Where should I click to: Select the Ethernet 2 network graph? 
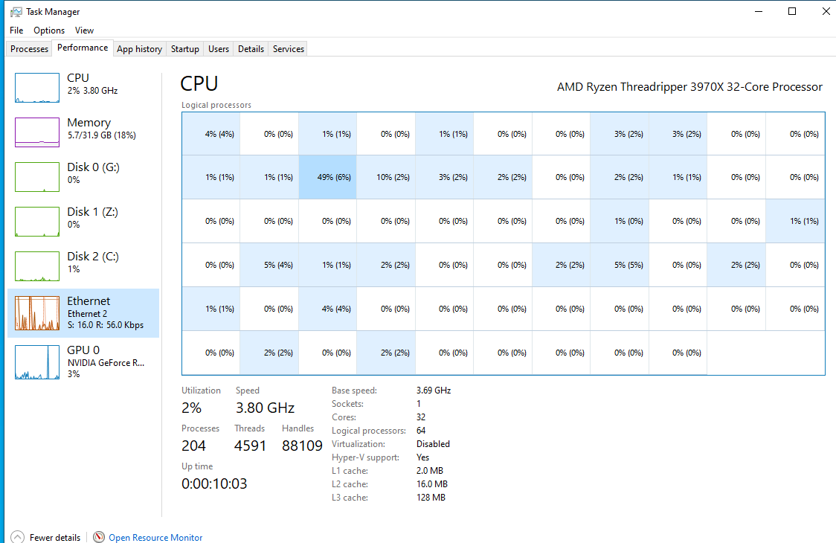click(x=37, y=313)
